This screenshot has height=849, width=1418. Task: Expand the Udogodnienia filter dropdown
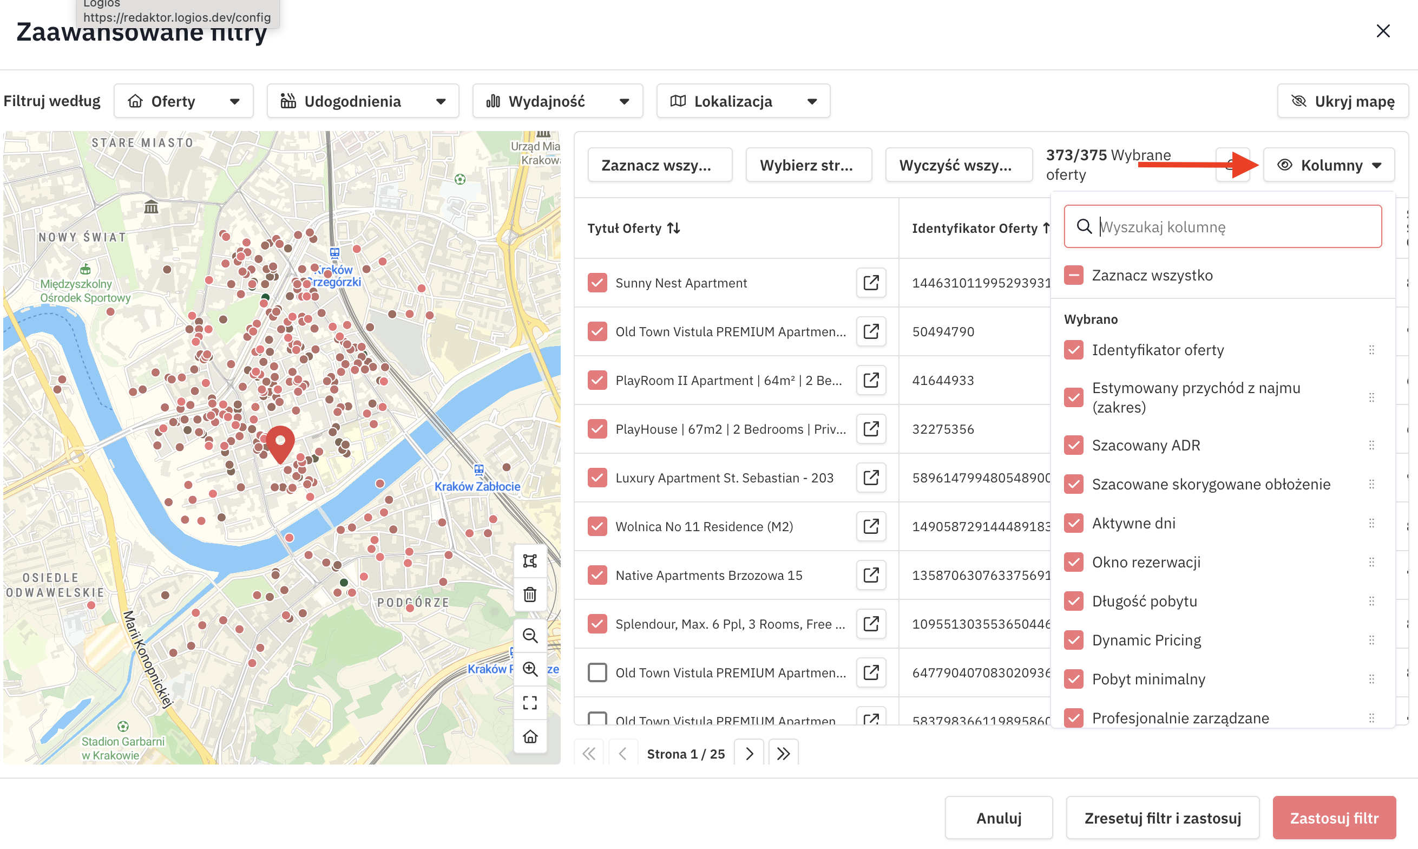point(363,101)
